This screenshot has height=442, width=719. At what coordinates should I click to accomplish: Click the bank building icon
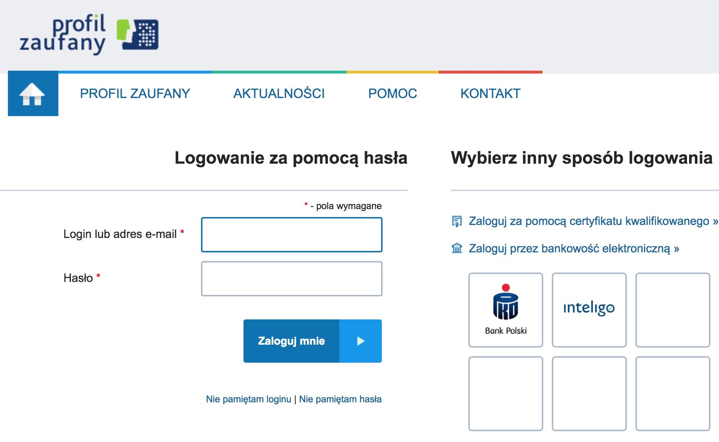pyautogui.click(x=457, y=248)
